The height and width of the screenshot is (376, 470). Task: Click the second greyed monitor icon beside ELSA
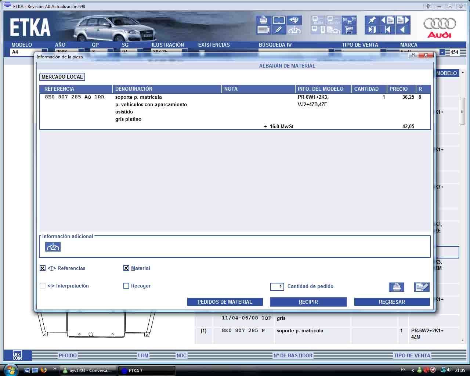click(333, 20)
